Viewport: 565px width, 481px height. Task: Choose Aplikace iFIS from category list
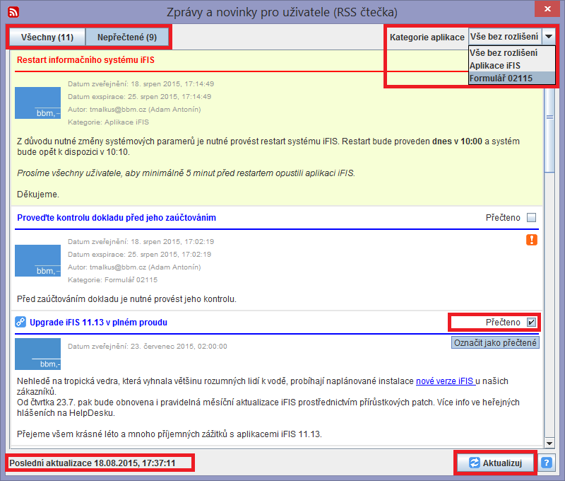[511, 66]
